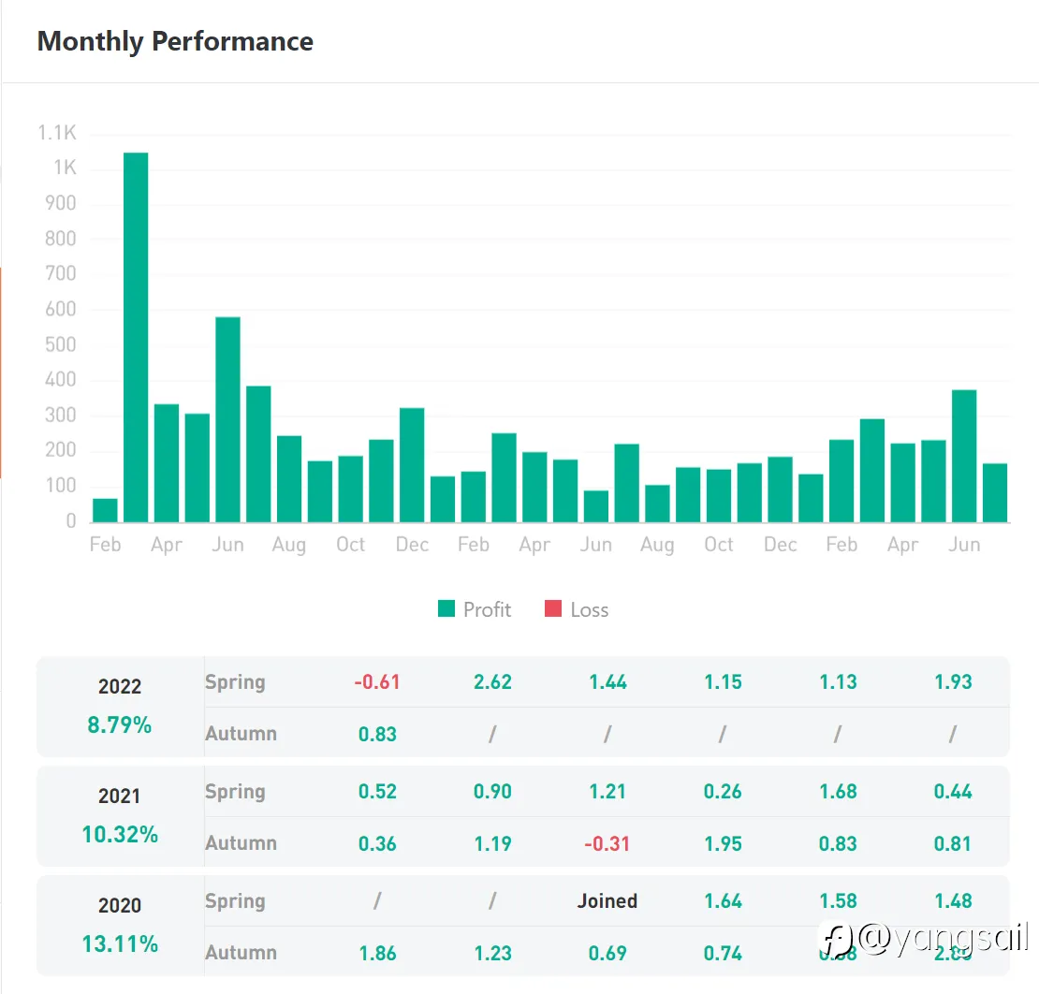Screen dimensions: 1039x994
Task: Click the tallest bar near 1K
Action: [136, 337]
